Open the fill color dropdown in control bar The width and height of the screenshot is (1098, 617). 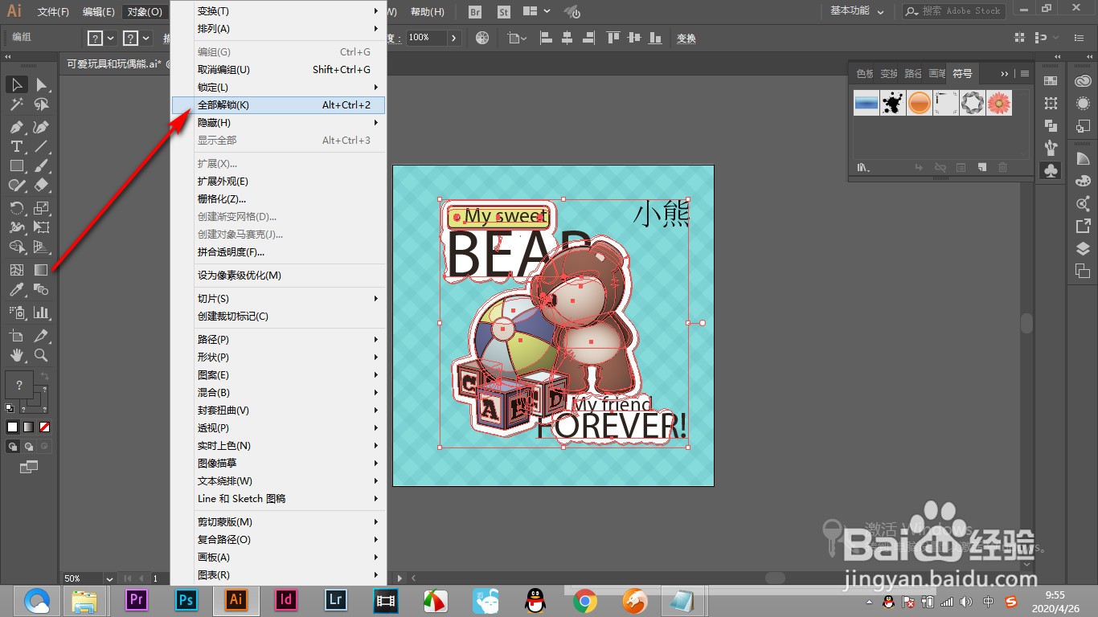(x=111, y=38)
